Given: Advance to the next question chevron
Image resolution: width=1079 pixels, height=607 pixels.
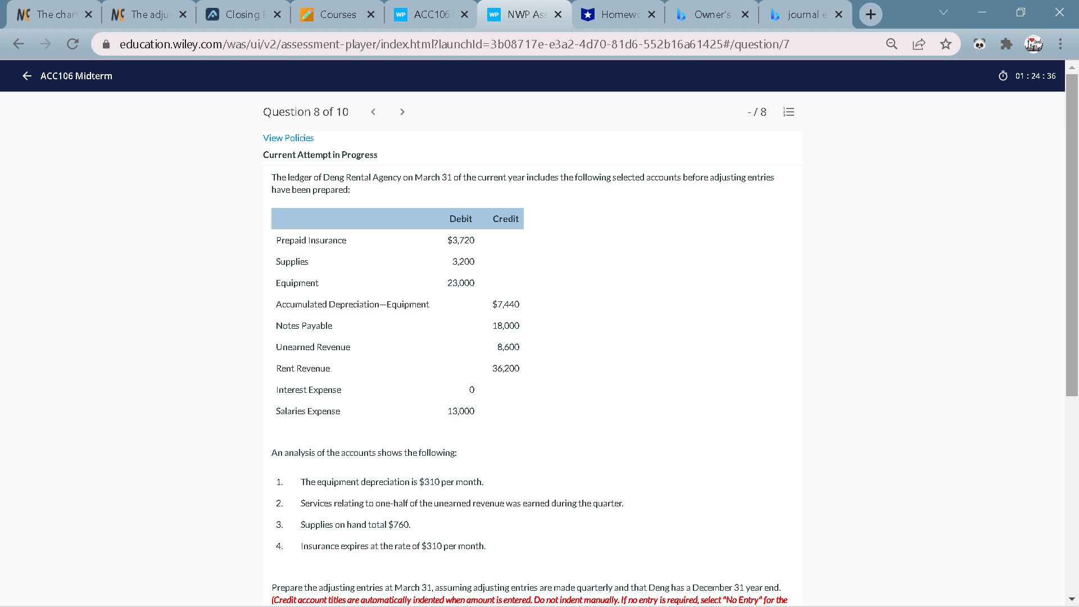Looking at the screenshot, I should (x=402, y=112).
